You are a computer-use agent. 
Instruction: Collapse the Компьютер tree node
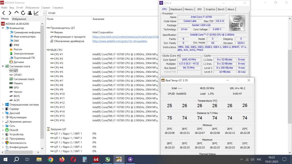(x=3, y=28)
